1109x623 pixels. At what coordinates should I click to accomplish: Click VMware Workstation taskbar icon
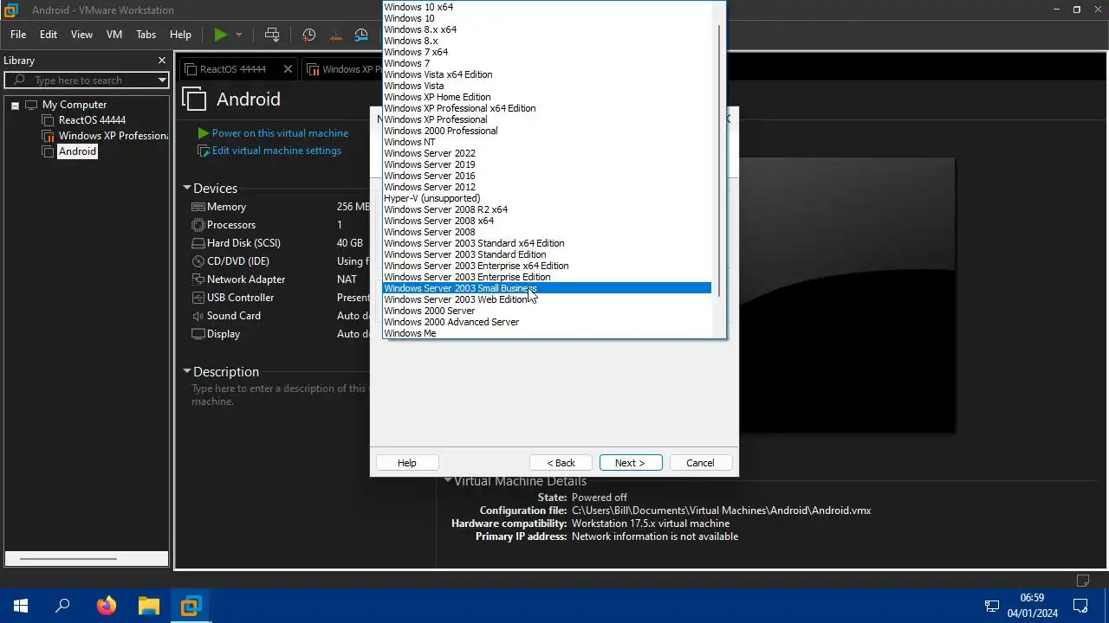point(191,606)
